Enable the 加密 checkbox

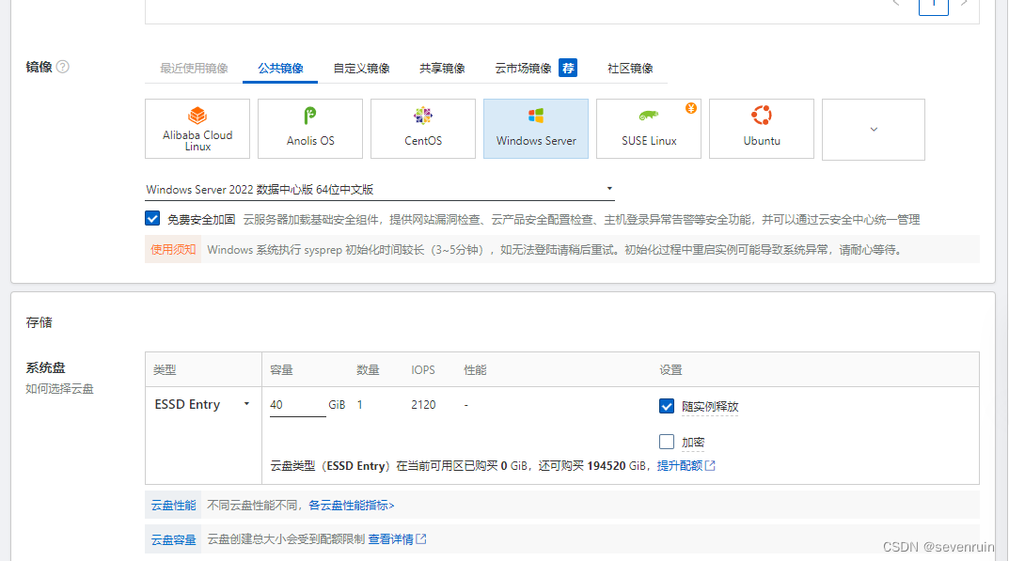tap(667, 442)
